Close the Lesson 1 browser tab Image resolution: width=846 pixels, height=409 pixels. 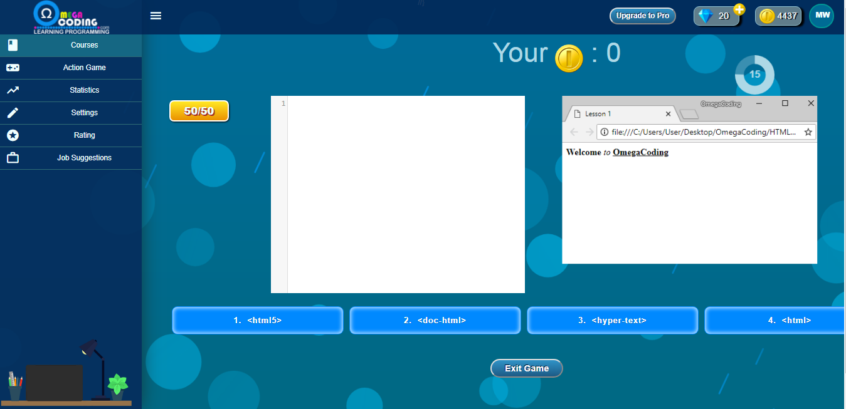click(x=669, y=114)
